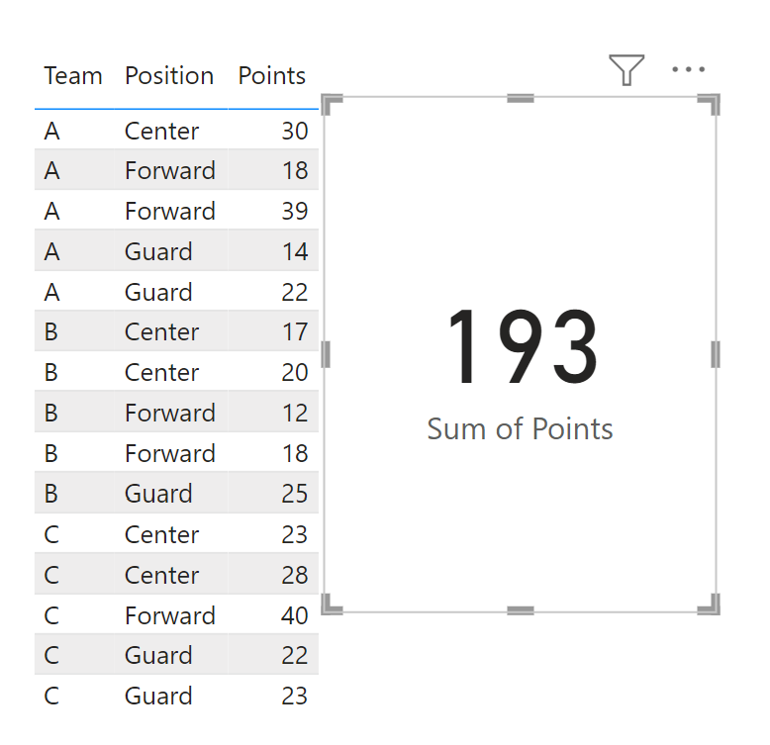Click the top-left corner resize handle
Screen dimensions: 770x745
pos(332,105)
